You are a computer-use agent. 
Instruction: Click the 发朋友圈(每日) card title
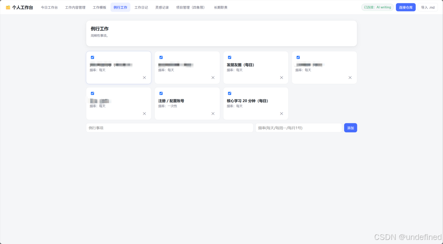point(240,65)
